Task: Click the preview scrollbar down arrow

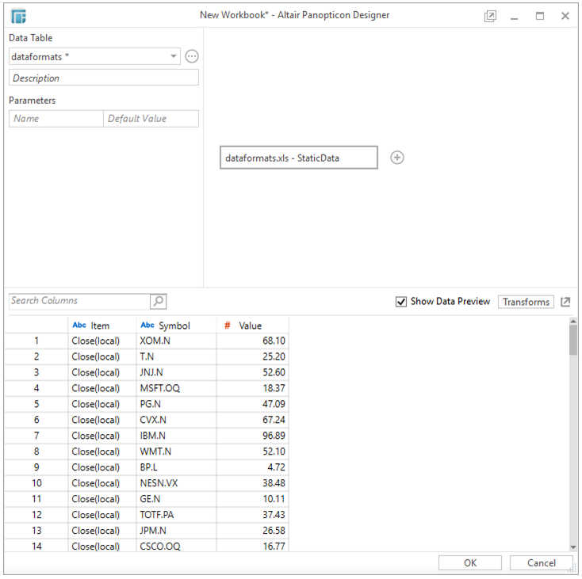Action: click(x=573, y=547)
